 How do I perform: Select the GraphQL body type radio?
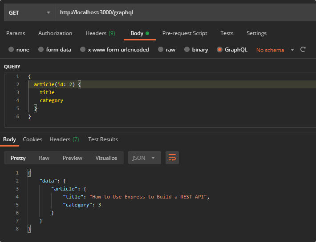[x=220, y=50]
